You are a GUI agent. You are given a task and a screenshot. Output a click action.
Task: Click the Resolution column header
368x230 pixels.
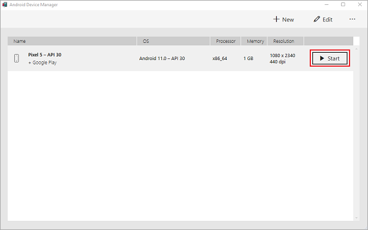click(x=286, y=41)
